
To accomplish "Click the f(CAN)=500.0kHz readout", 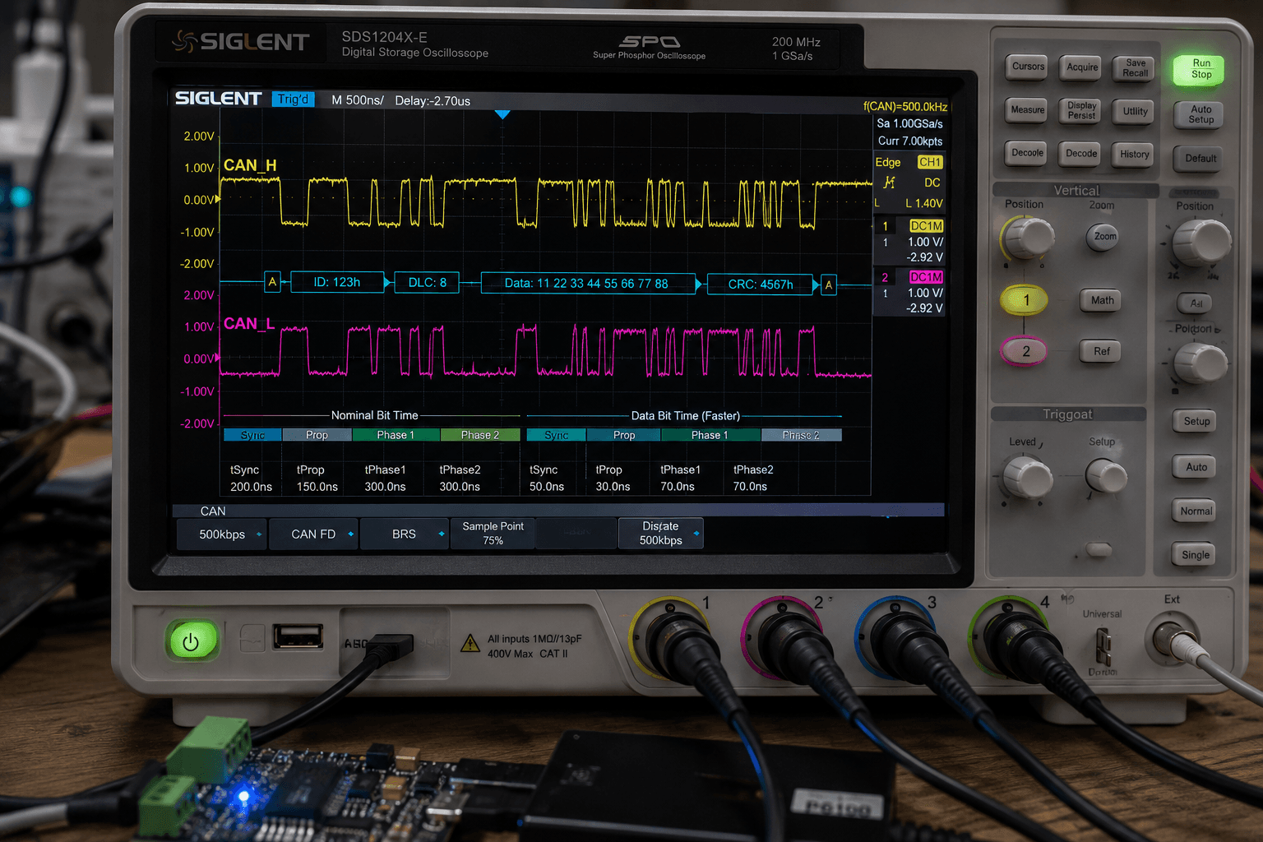I will coord(905,107).
